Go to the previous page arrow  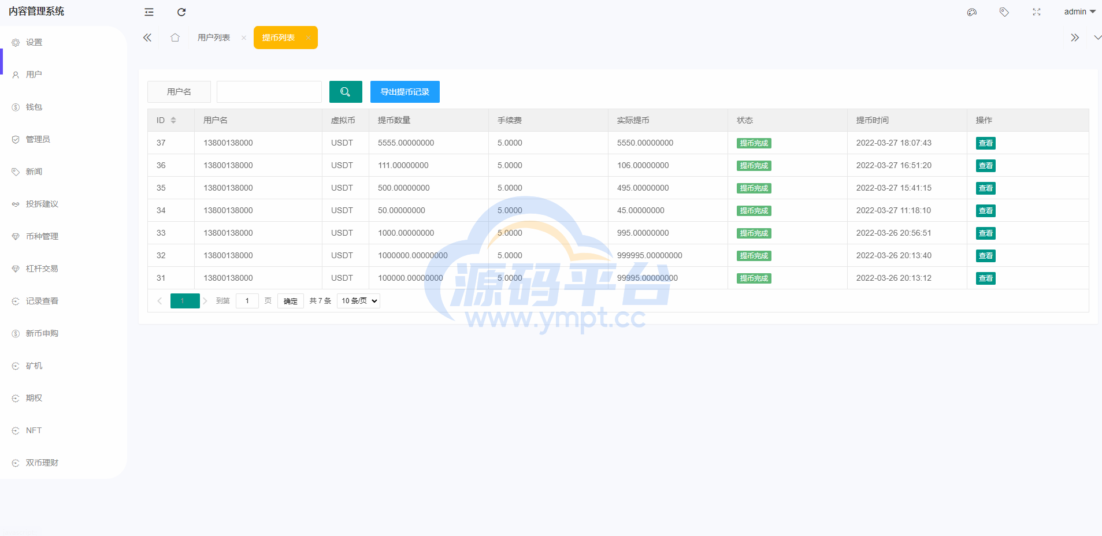click(159, 301)
